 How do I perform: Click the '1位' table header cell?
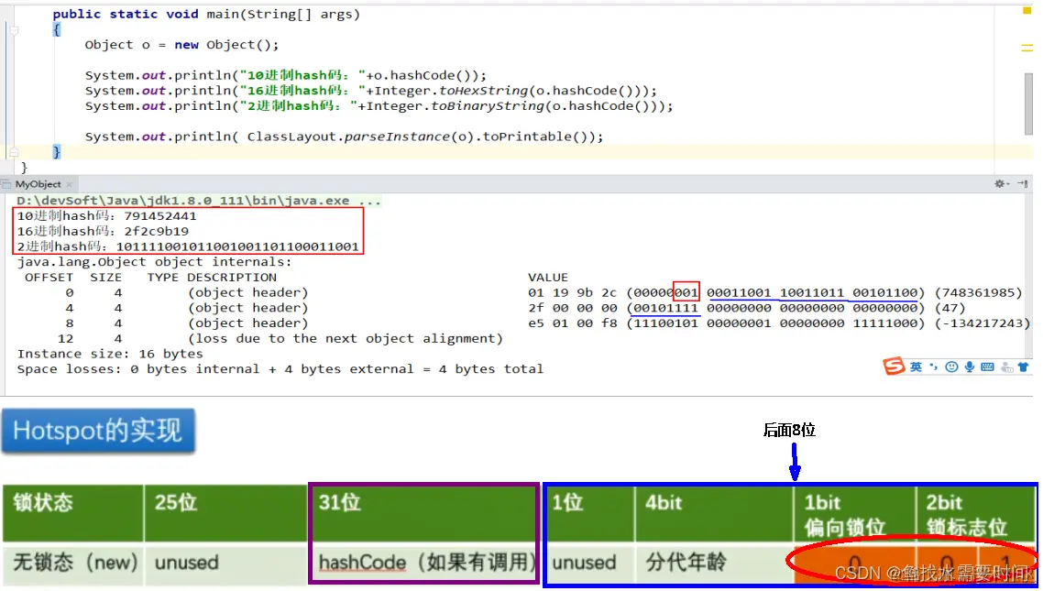coord(590,513)
